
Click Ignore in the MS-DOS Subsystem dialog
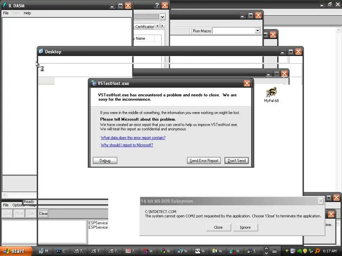tap(245, 227)
